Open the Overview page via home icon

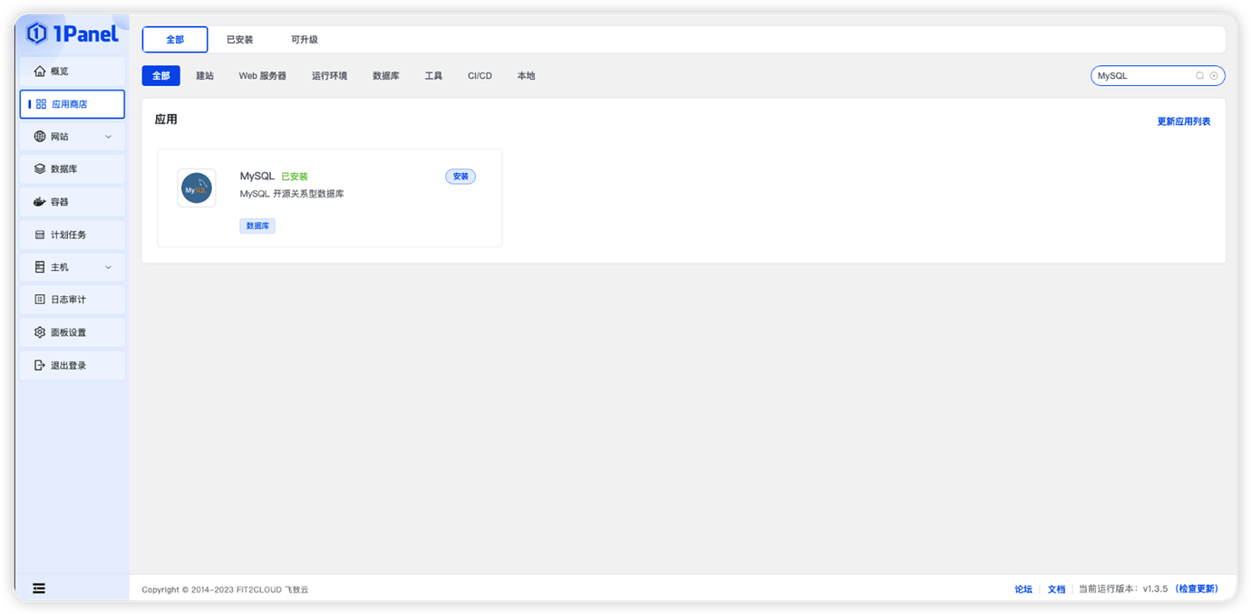[x=41, y=71]
